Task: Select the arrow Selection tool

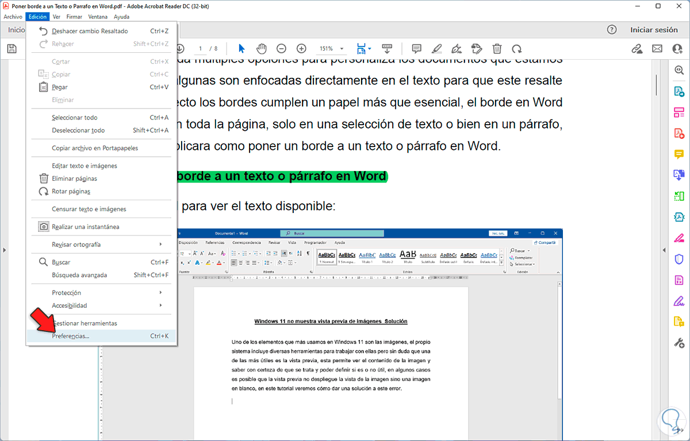Action: 241,49
